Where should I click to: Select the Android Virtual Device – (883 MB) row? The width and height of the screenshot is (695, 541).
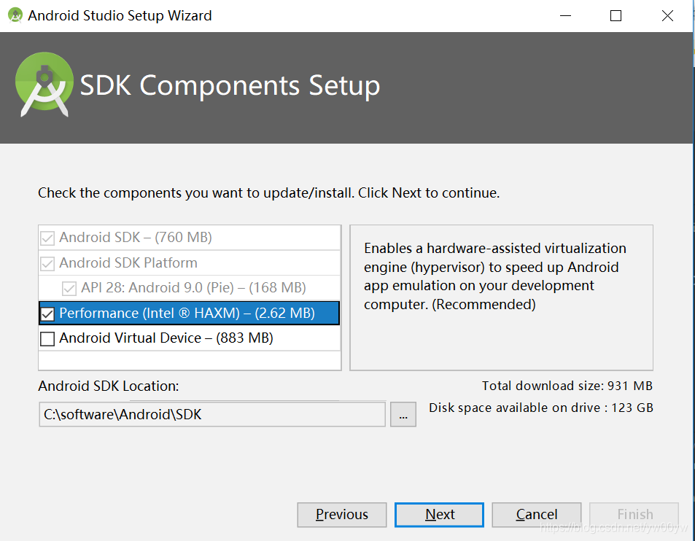click(x=190, y=338)
